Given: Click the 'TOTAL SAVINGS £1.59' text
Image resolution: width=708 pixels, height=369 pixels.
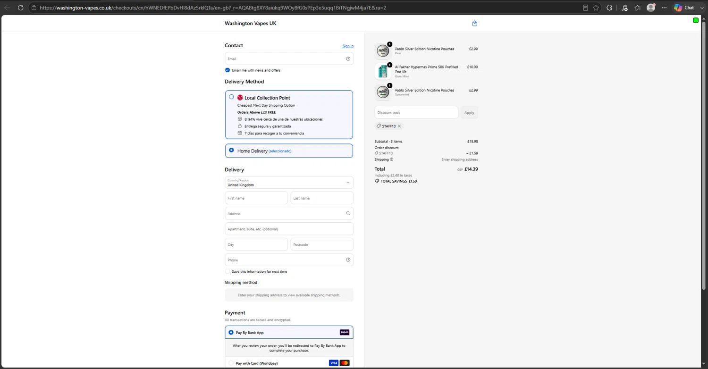Looking at the screenshot, I should coord(399,181).
